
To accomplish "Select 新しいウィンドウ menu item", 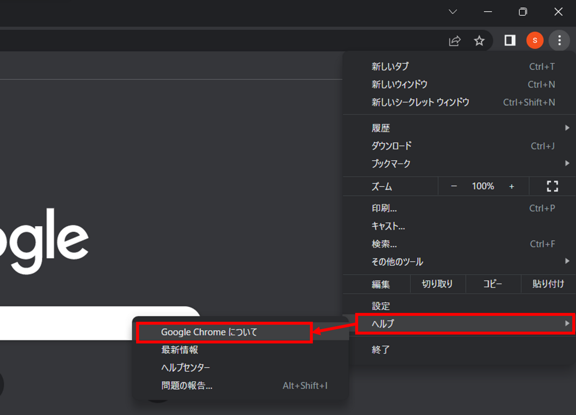I will click(x=459, y=84).
